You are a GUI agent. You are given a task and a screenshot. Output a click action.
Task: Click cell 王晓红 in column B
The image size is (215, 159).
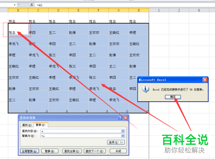pyautogui.click(x=18, y=63)
